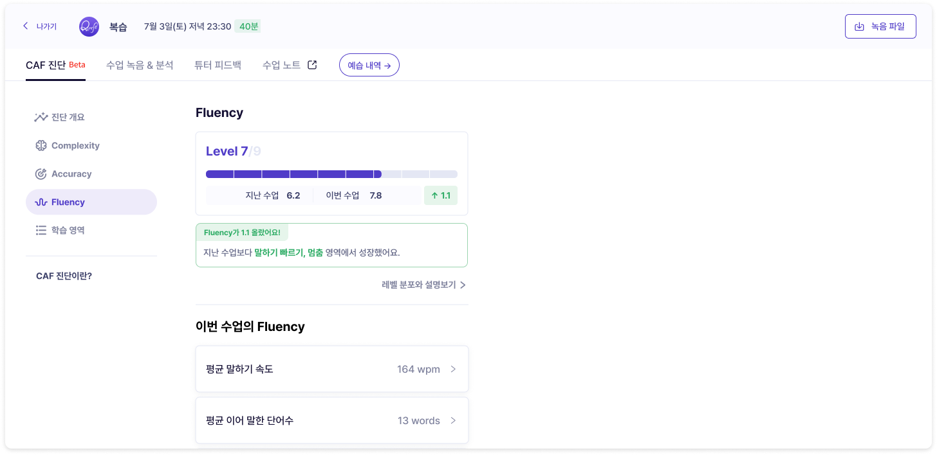Click the Level 7/9 heading
Viewport: 937px width, 455px height.
click(234, 151)
